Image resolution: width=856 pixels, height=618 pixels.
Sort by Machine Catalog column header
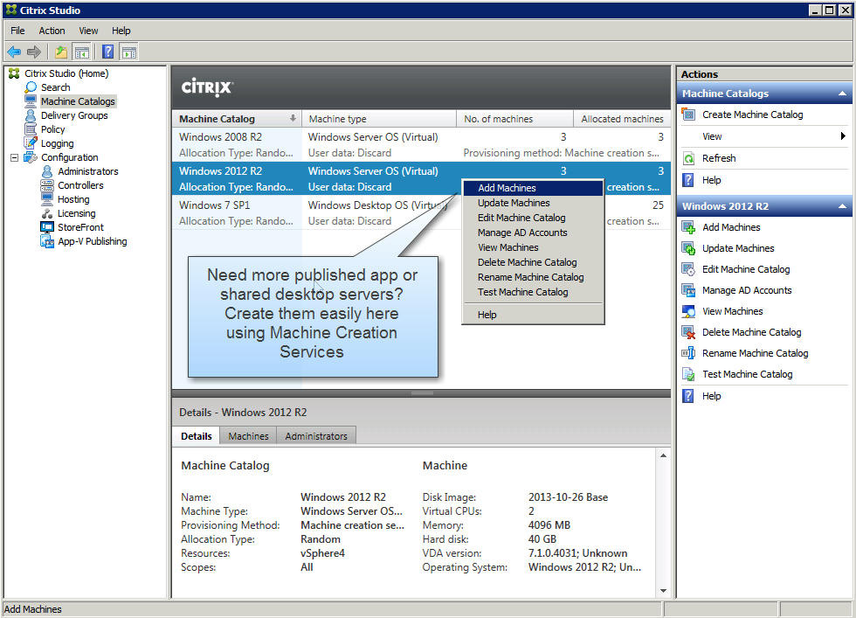pos(237,119)
